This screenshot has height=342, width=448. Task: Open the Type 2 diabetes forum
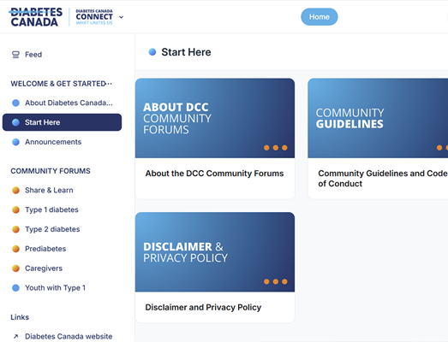52,229
